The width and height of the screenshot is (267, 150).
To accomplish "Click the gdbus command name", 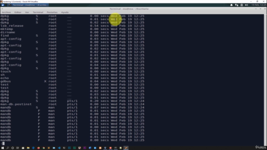I will tap(5, 82).
